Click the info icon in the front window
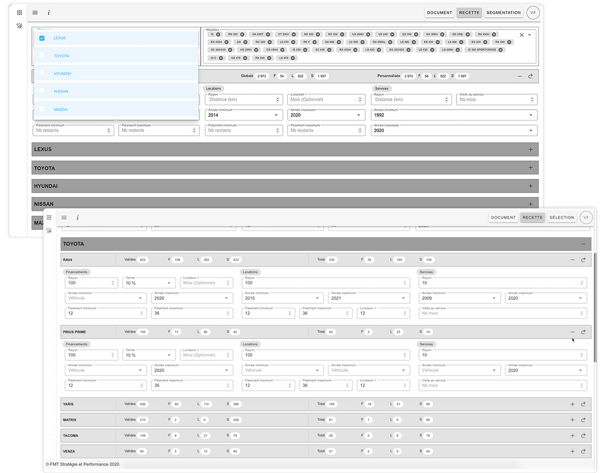The height and width of the screenshot is (473, 607). (77, 218)
